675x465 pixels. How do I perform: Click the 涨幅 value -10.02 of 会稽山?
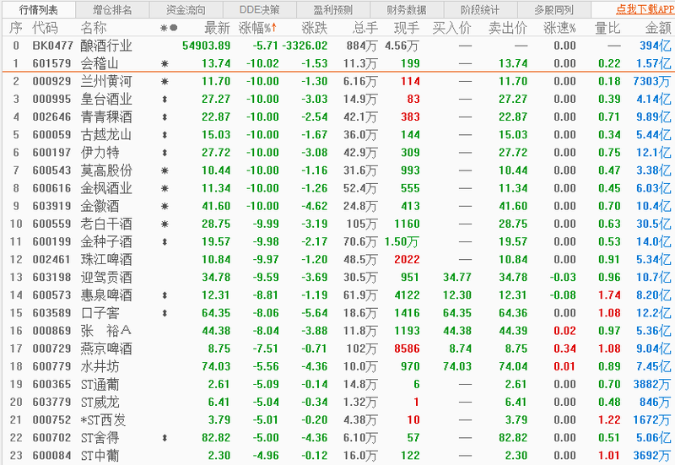pos(262,63)
